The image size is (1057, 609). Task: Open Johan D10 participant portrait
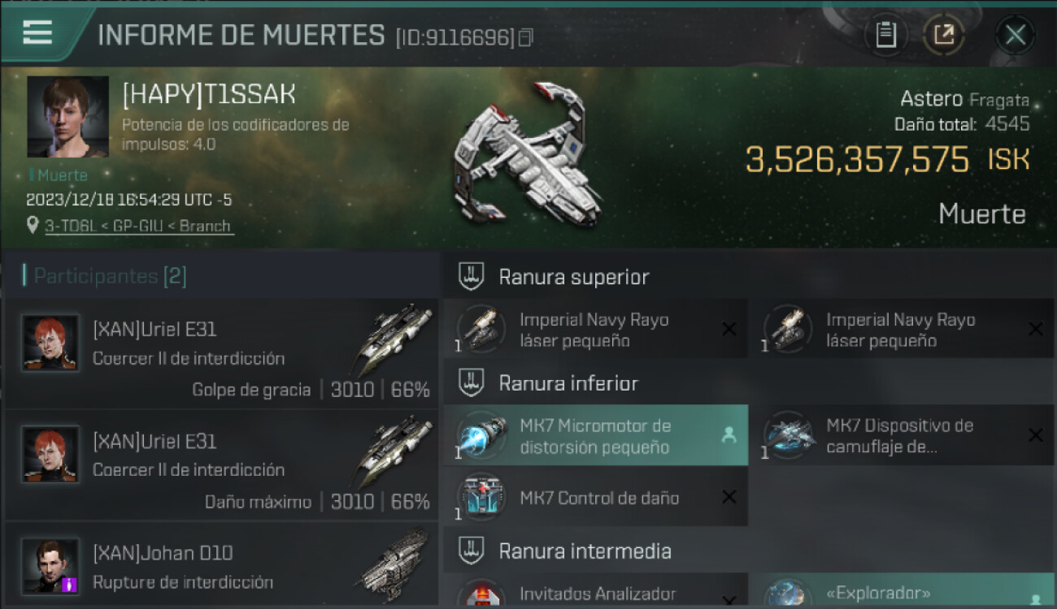tap(50, 565)
